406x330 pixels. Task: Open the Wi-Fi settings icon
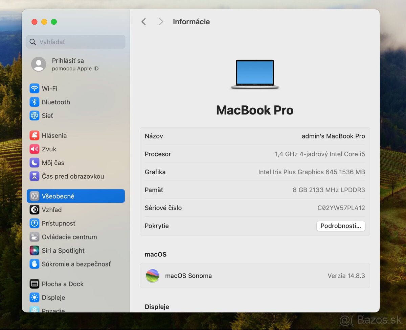(x=35, y=88)
